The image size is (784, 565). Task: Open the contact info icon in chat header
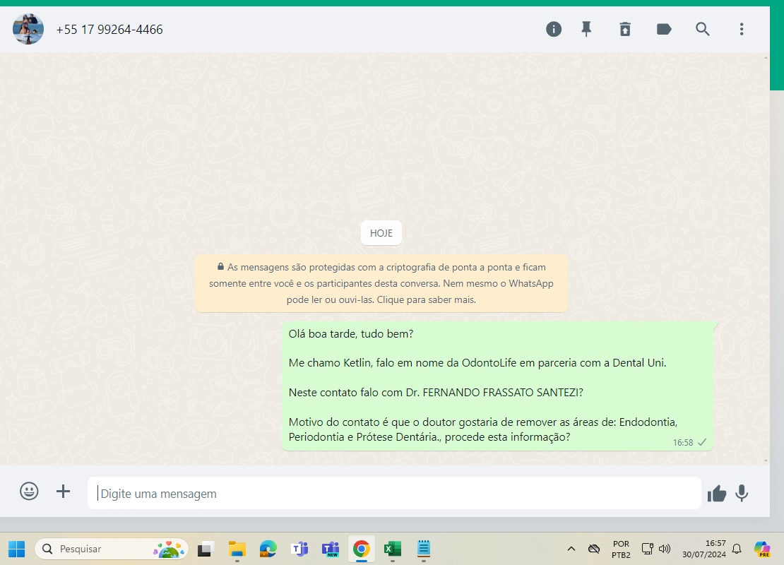click(554, 30)
